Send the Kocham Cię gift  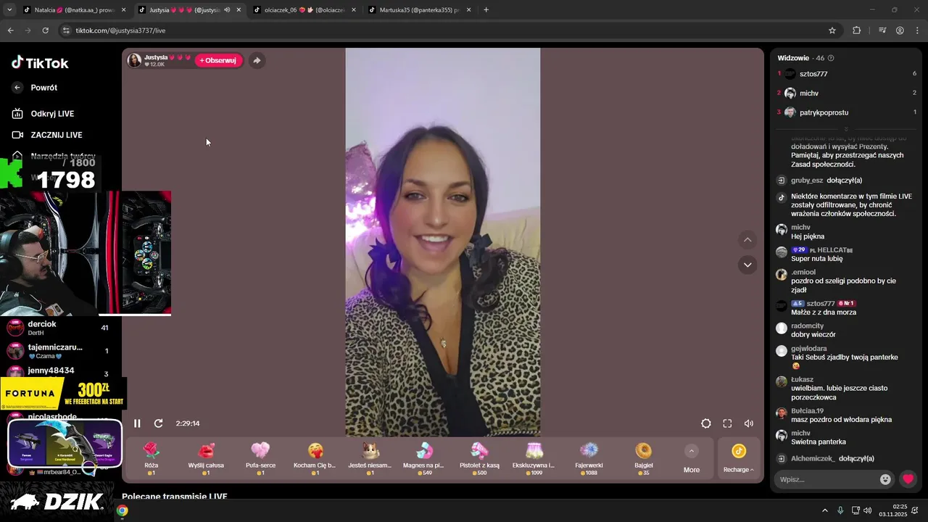(315, 457)
